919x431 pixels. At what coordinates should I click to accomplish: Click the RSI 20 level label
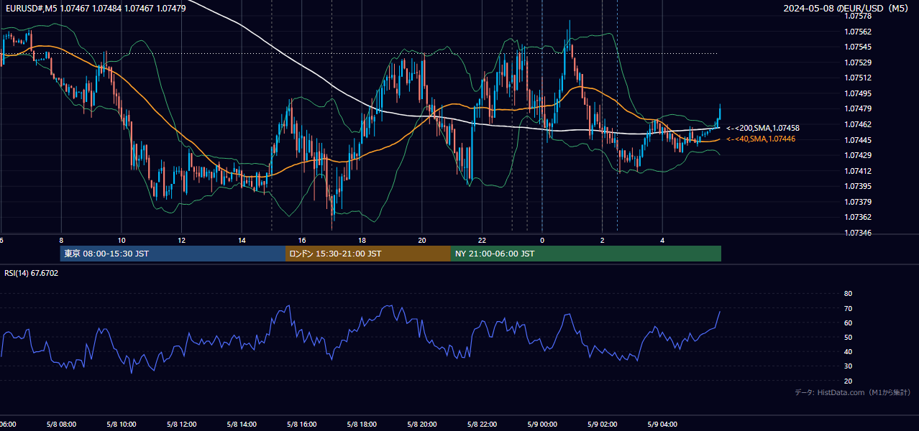(848, 381)
